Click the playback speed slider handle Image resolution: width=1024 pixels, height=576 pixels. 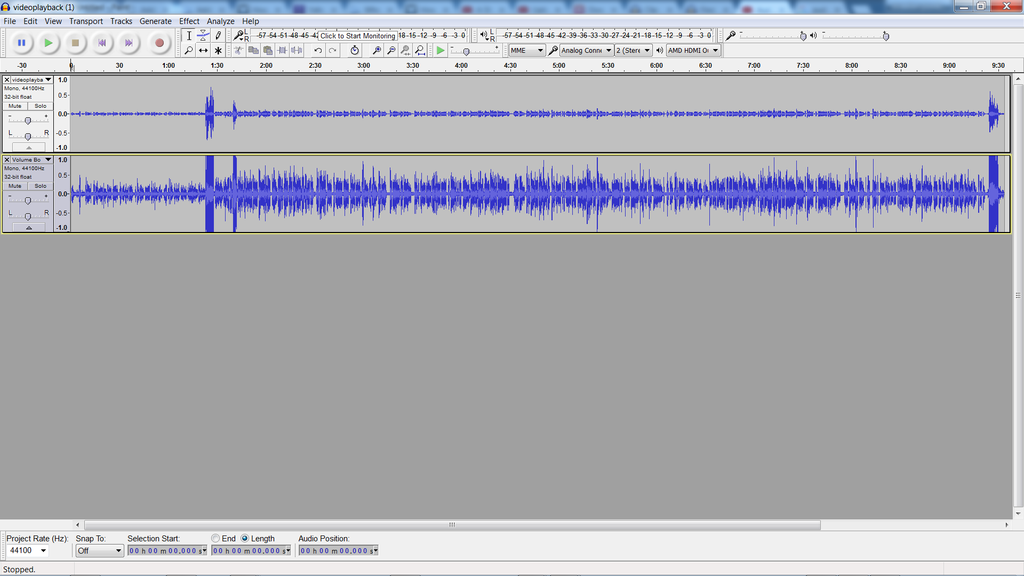click(466, 52)
